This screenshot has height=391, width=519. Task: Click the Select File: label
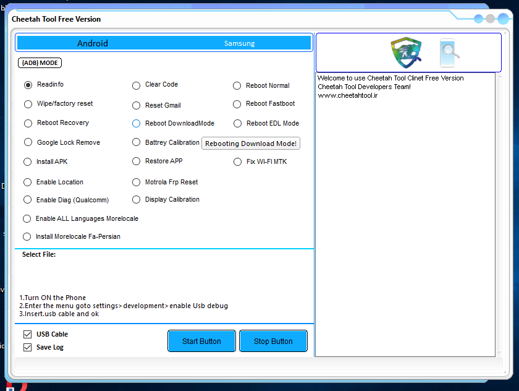coord(39,254)
